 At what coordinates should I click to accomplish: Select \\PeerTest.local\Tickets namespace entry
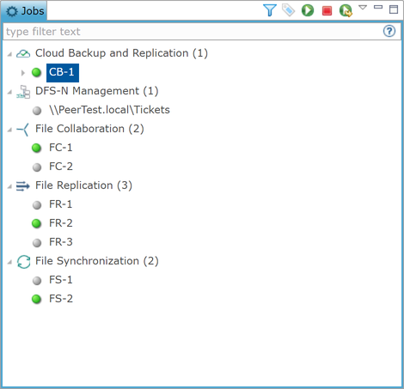click(x=109, y=110)
